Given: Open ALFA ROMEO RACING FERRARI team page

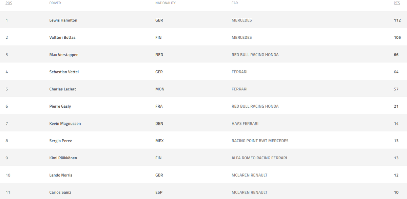Looking at the screenshot, I should click(259, 158).
